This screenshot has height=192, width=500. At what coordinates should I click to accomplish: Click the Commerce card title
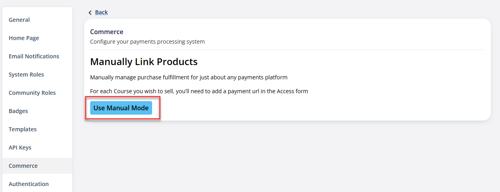coord(107,32)
